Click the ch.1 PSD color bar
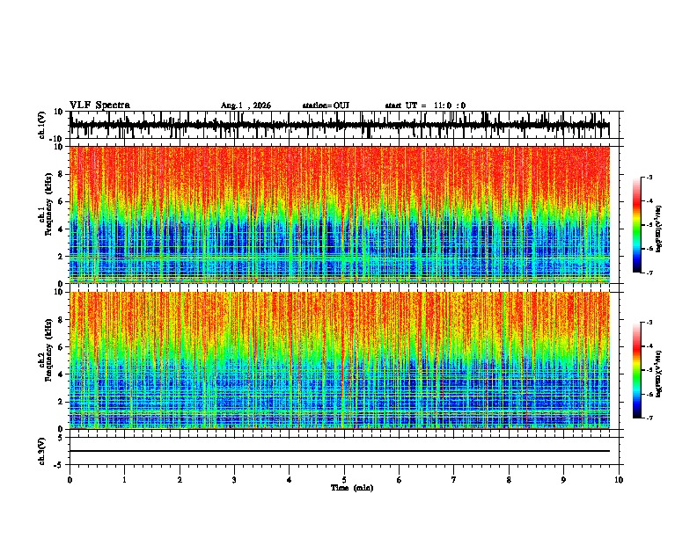This screenshot has height=538, width=697. pos(637,225)
